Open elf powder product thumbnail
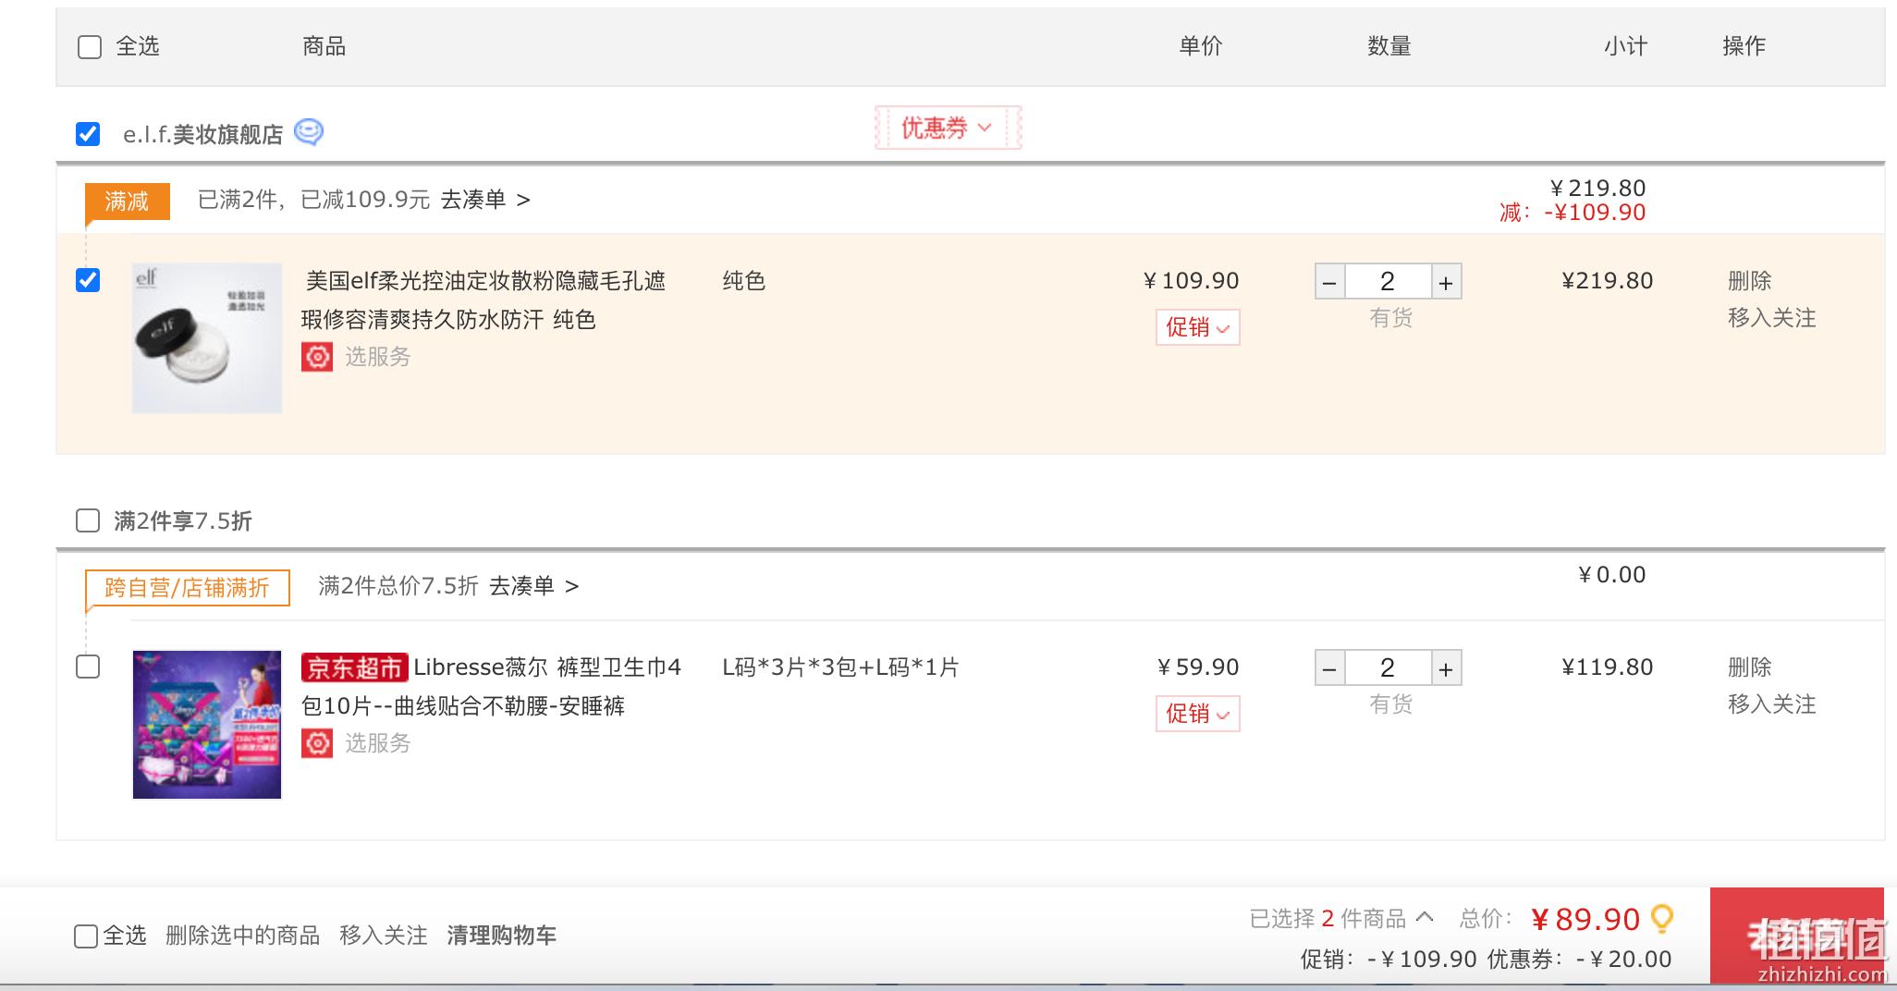Screen dimensions: 1897x991 click(207, 338)
